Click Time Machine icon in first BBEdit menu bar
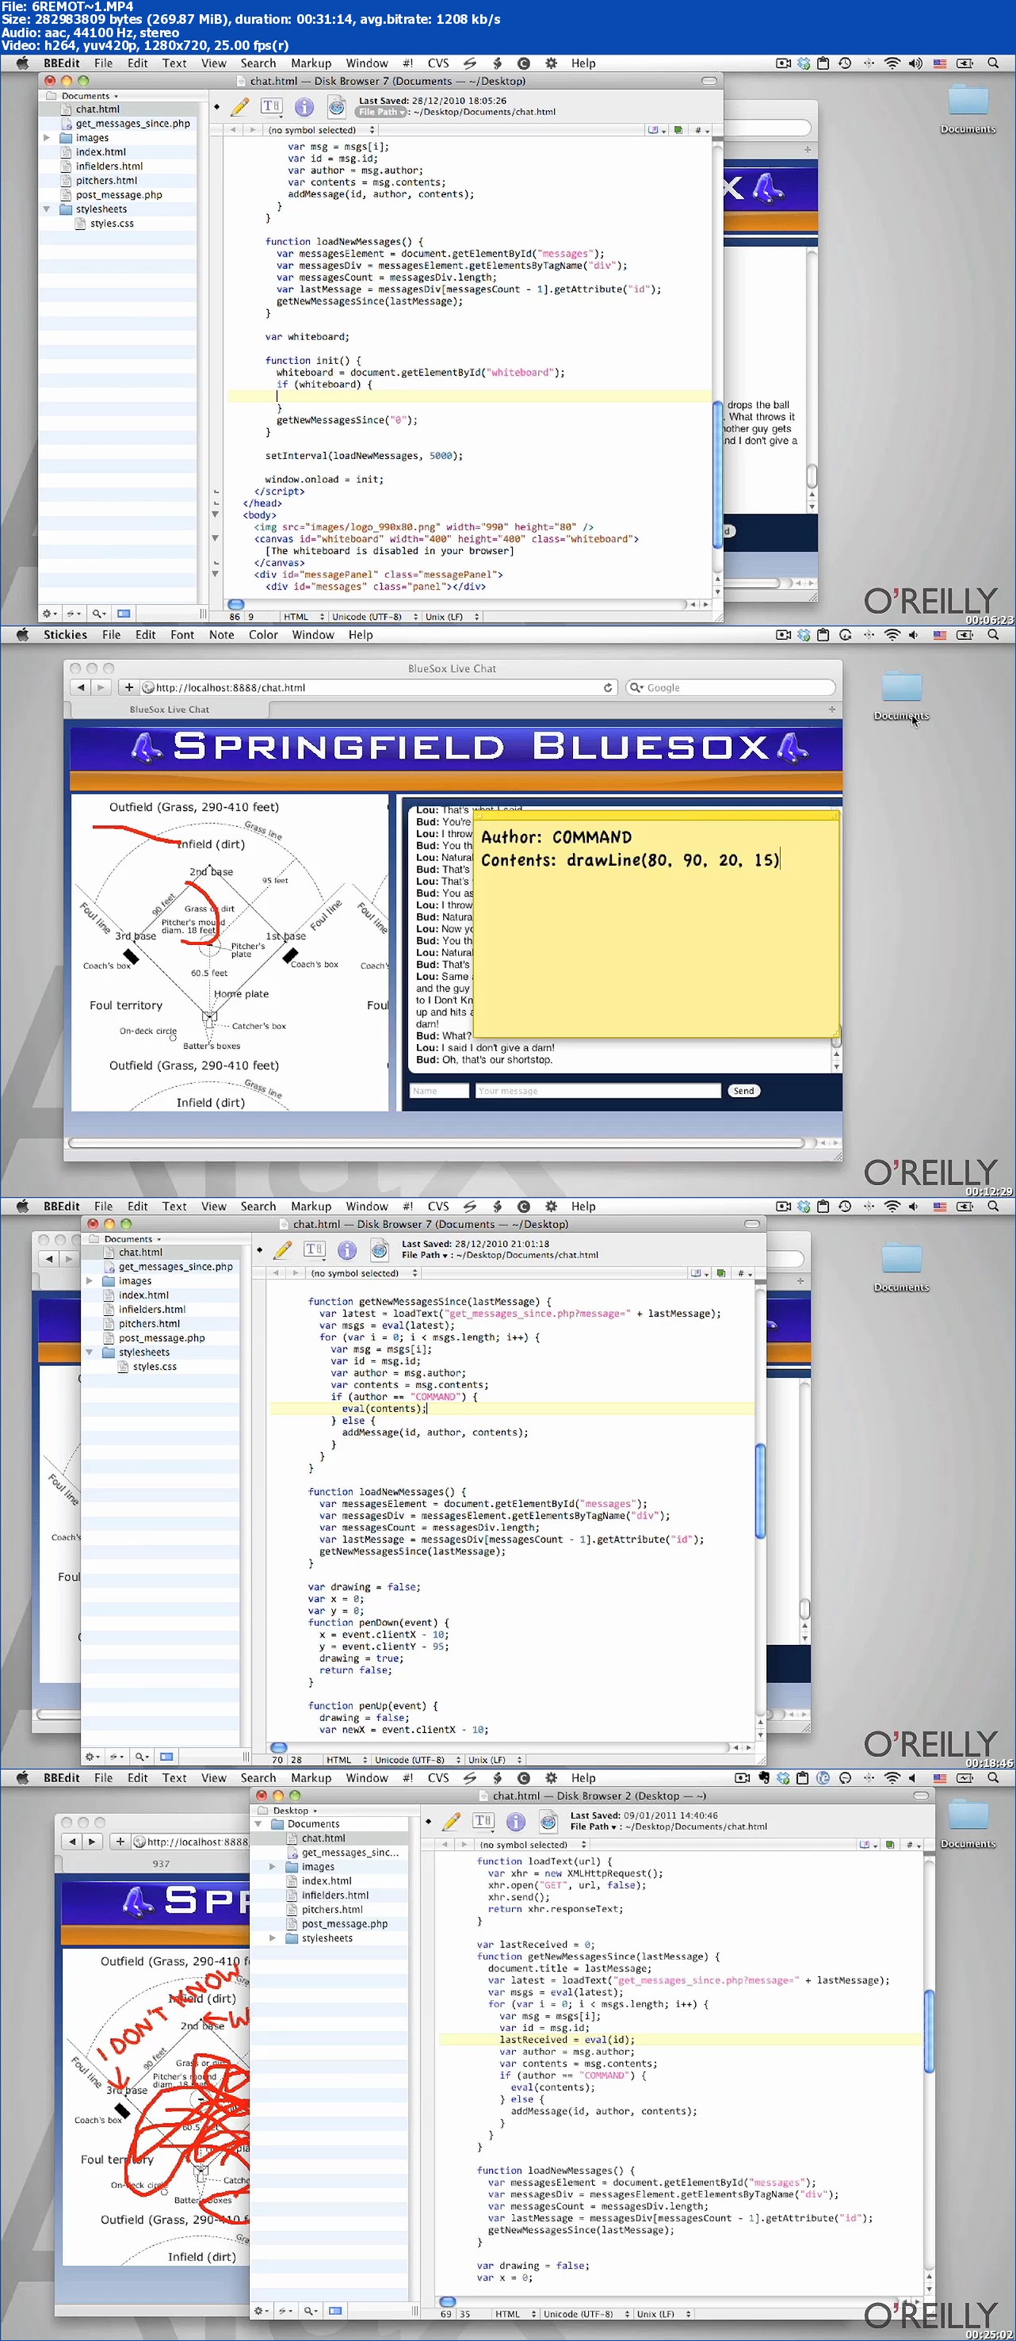This screenshot has width=1016, height=2341. 844,63
